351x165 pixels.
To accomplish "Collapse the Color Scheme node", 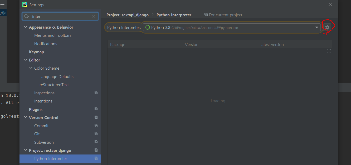I will [x=31, y=68].
